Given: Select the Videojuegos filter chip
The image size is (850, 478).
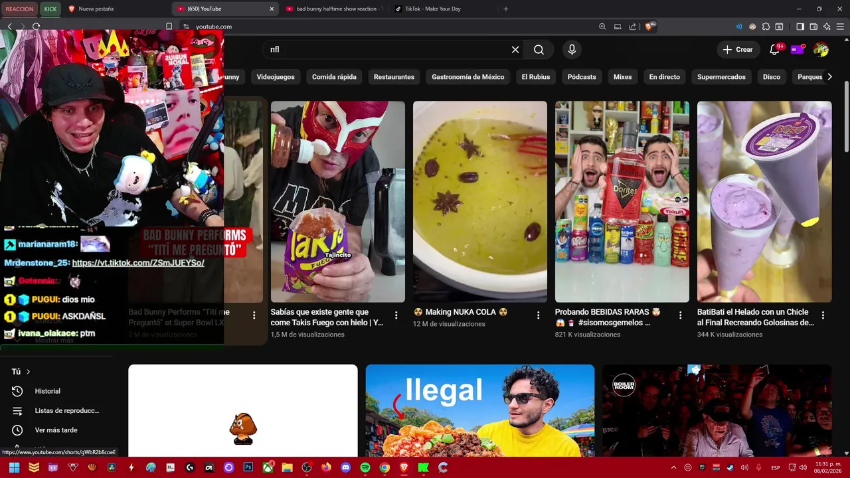Looking at the screenshot, I should [276, 77].
